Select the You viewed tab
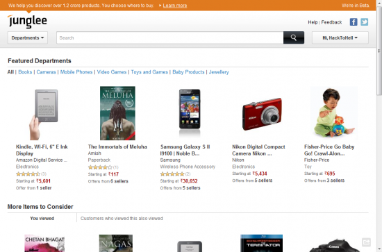 42,219
